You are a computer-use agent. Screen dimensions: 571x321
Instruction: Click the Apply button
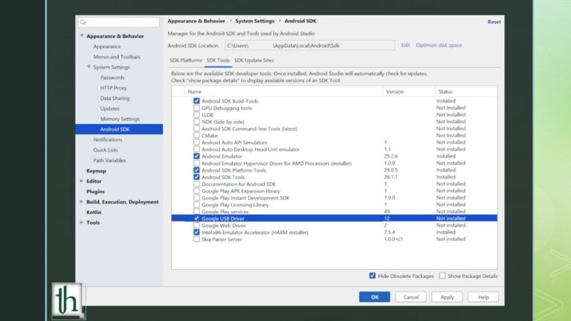[447, 297]
